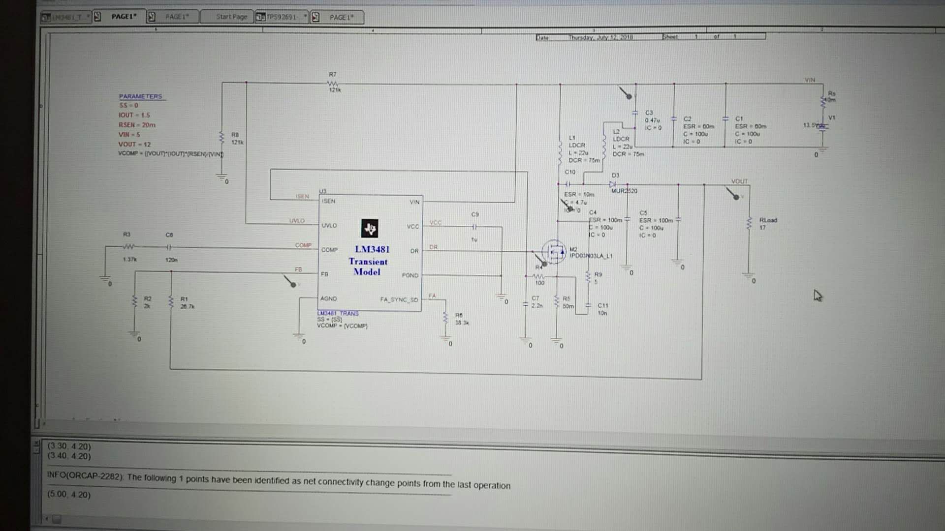Select the C11 10n capacitor symbol
This screenshot has height=531, width=945.
pyautogui.click(x=588, y=305)
